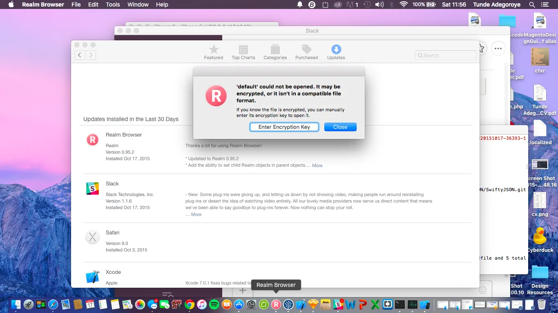Screen dimensions: 558x313
Task: Select the Updates tab in App Store
Action: coord(336,52)
